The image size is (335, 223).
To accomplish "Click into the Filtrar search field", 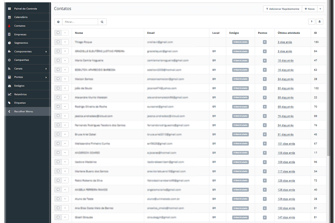I will 80,22.
